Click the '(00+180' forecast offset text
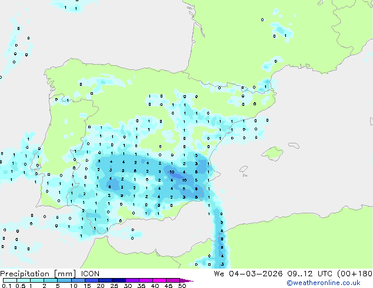This screenshot has height=288, width=373. click(x=355, y=274)
